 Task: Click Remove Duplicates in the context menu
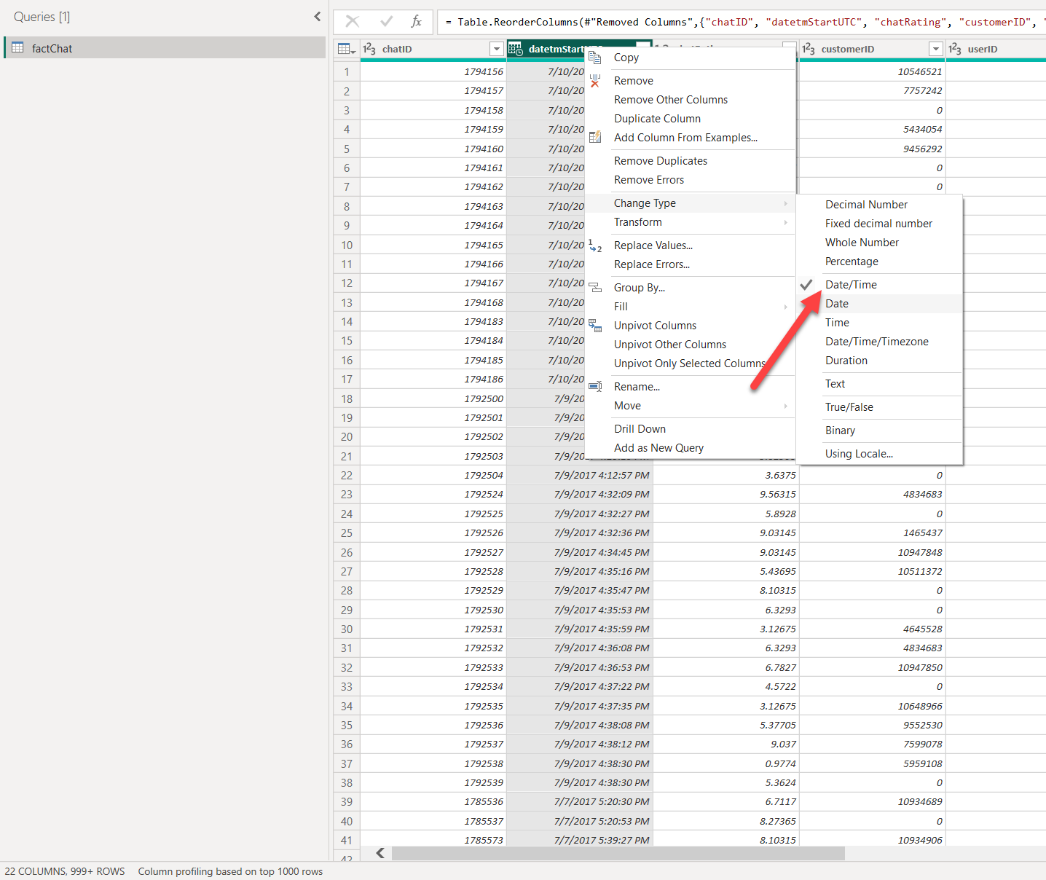[x=660, y=160]
